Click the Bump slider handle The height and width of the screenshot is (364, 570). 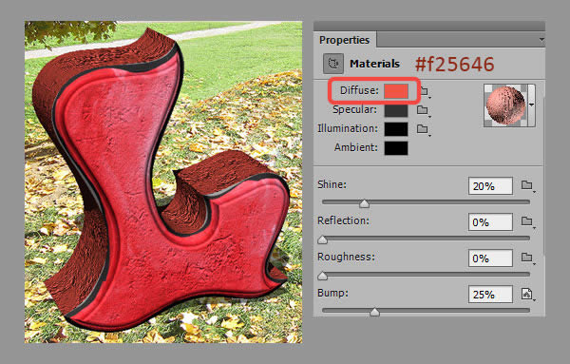tap(374, 312)
